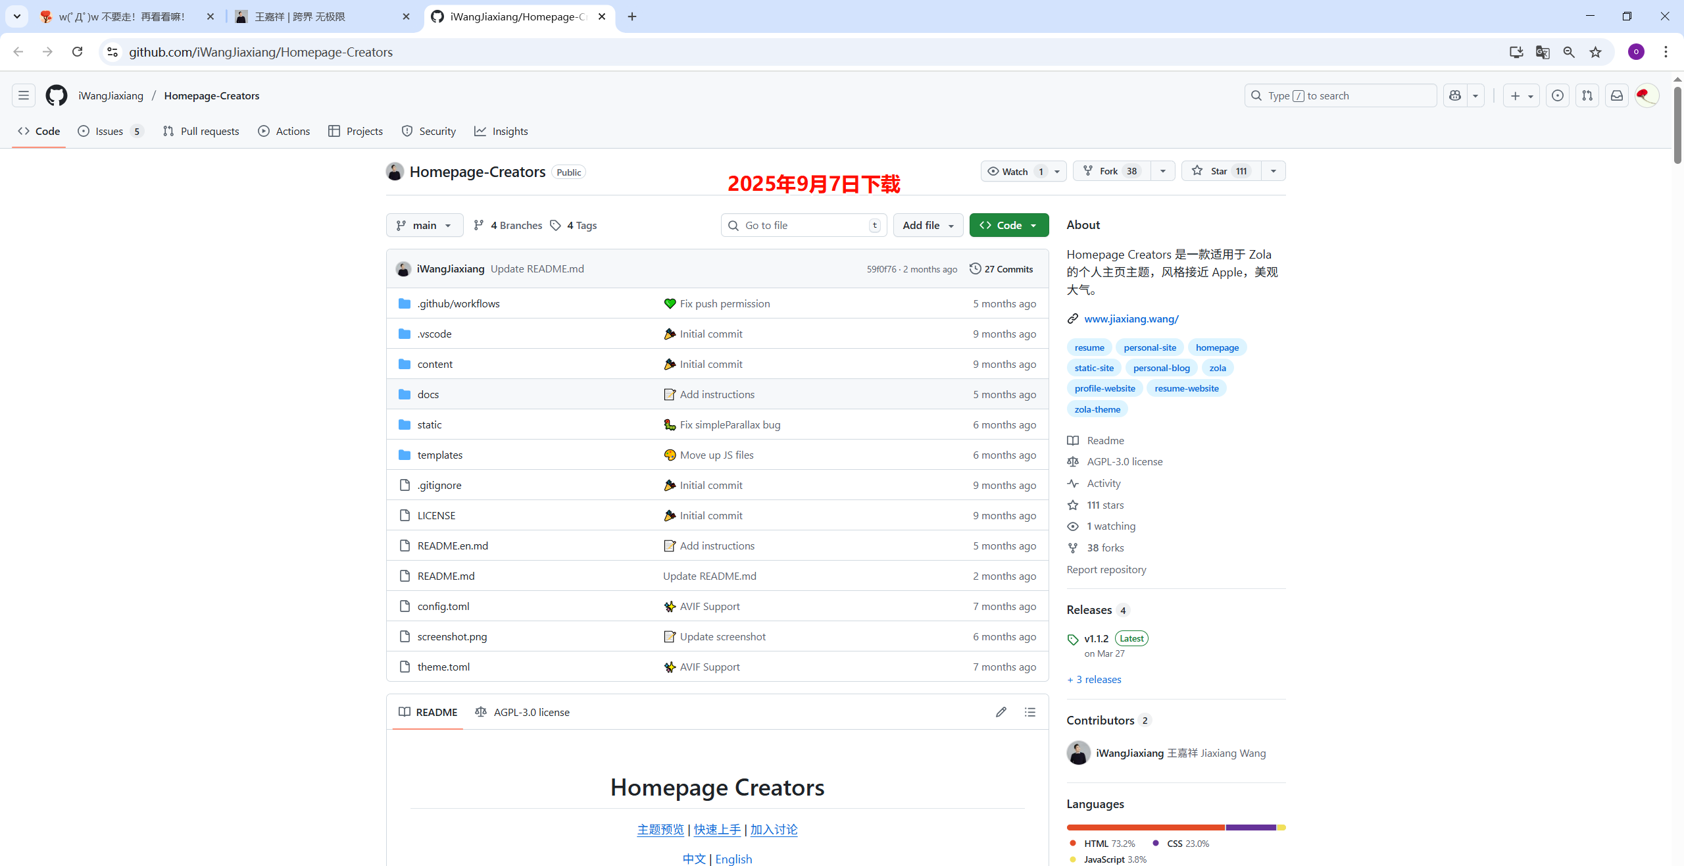Reload the page with browser refresh icon
The image size is (1684, 866).
pos(77,52)
